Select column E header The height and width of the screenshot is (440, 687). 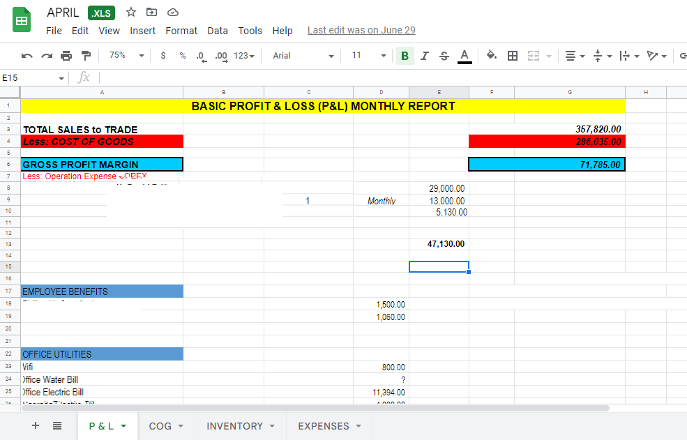pos(439,92)
